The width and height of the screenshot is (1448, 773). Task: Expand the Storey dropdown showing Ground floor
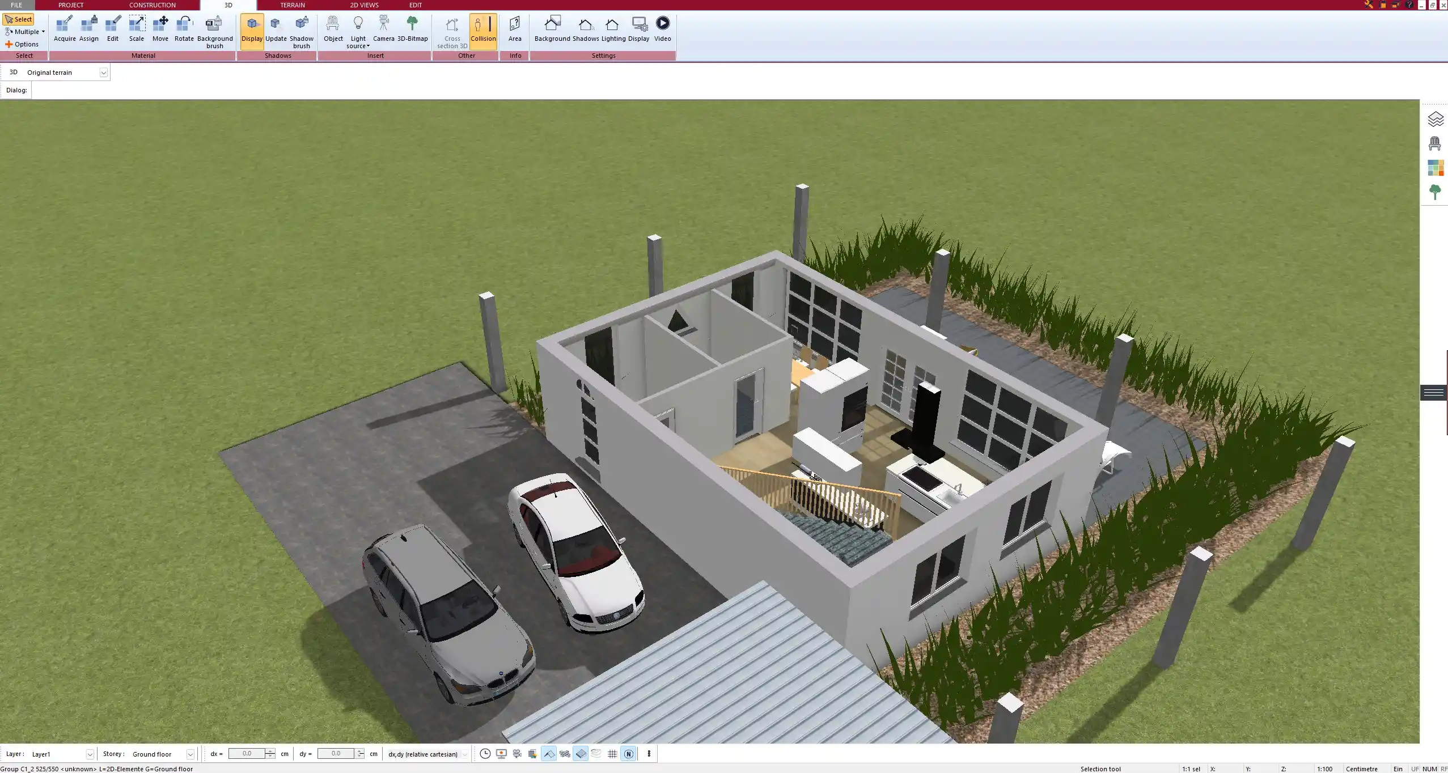(189, 754)
